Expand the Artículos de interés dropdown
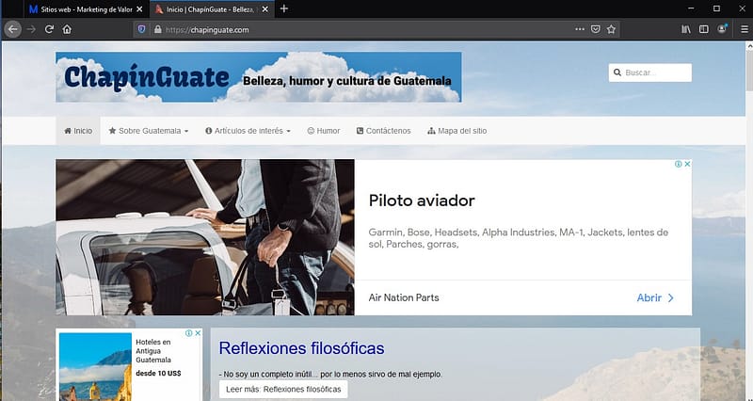 coord(248,131)
